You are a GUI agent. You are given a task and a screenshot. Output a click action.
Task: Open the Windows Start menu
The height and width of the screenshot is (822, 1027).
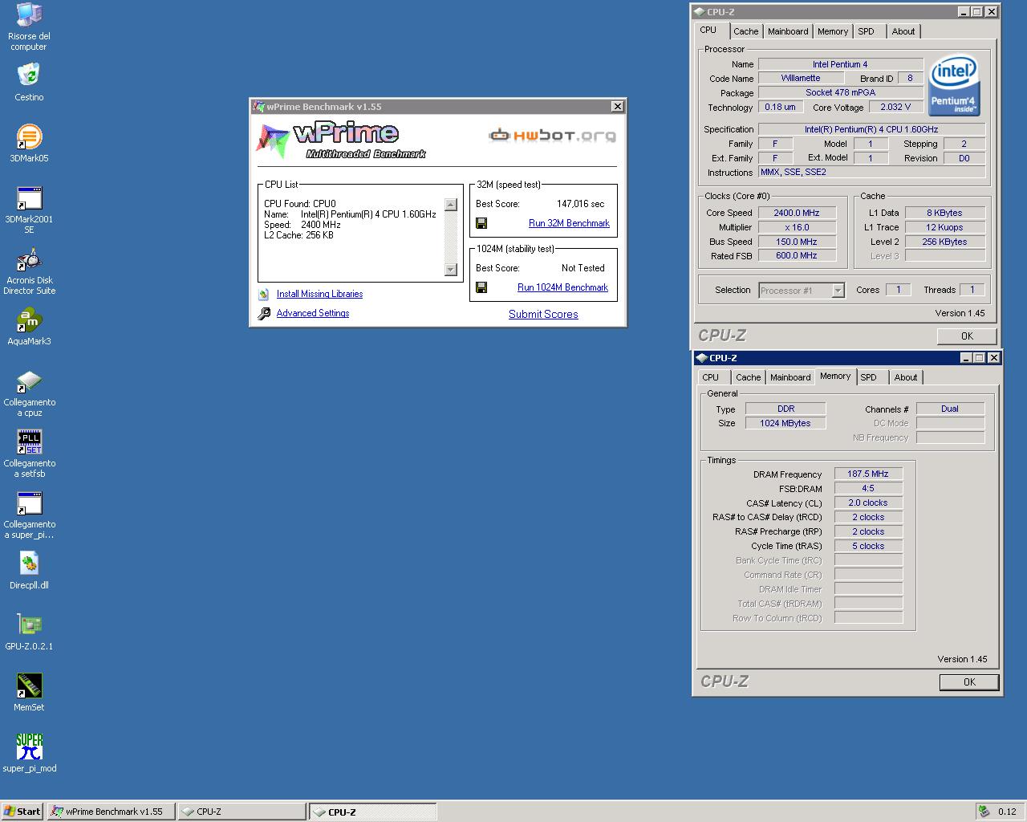click(22, 812)
